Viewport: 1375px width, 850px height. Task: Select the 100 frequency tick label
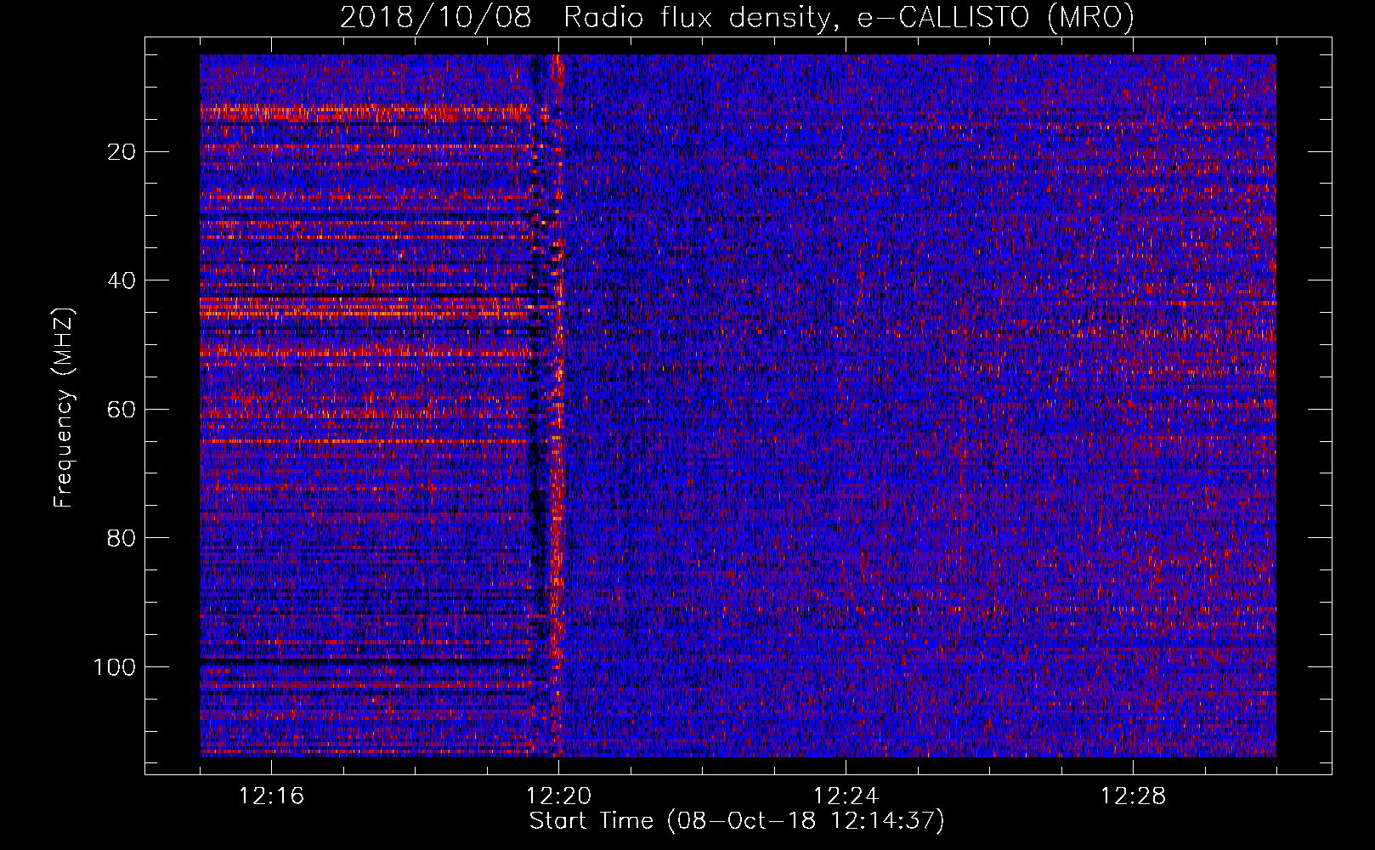[115, 667]
